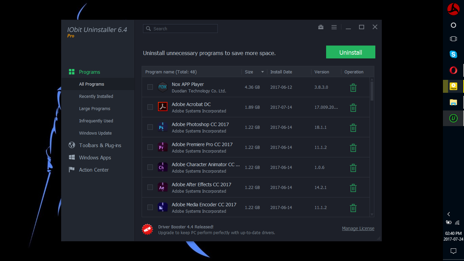Sort by Install Date column header

click(281, 72)
